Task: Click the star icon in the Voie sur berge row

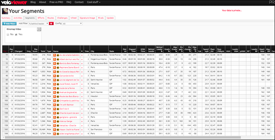Action: click(82, 121)
